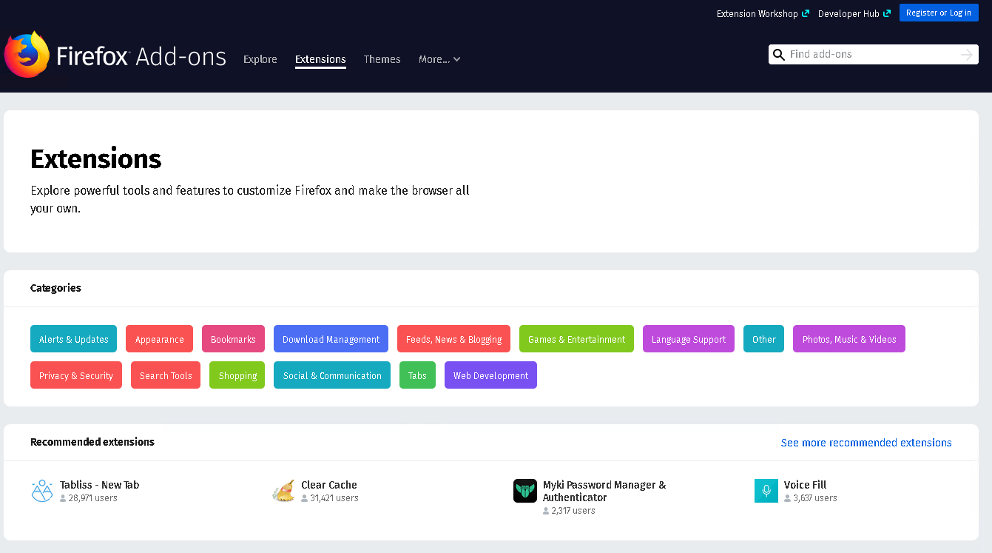Image resolution: width=992 pixels, height=553 pixels.
Task: Click the Myki Password Manager icon
Action: coord(525,491)
